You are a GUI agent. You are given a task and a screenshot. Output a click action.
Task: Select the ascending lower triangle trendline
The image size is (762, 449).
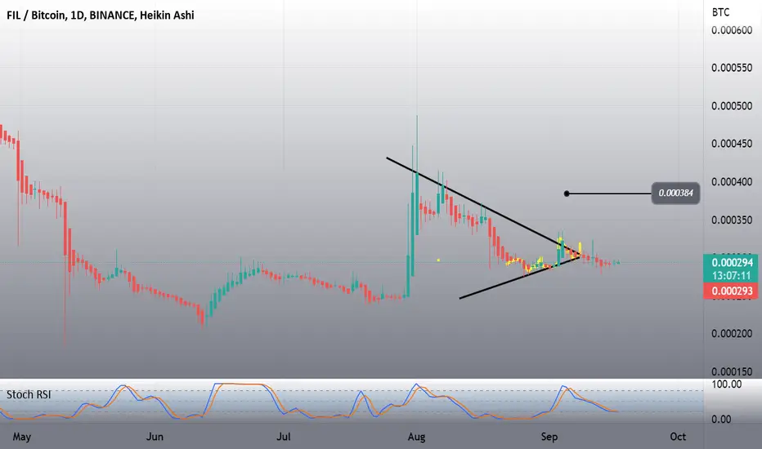pos(519,278)
